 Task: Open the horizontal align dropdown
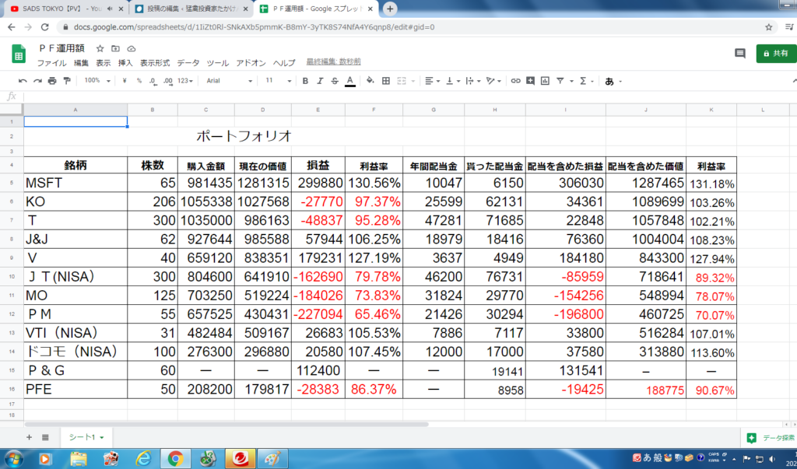(x=433, y=81)
